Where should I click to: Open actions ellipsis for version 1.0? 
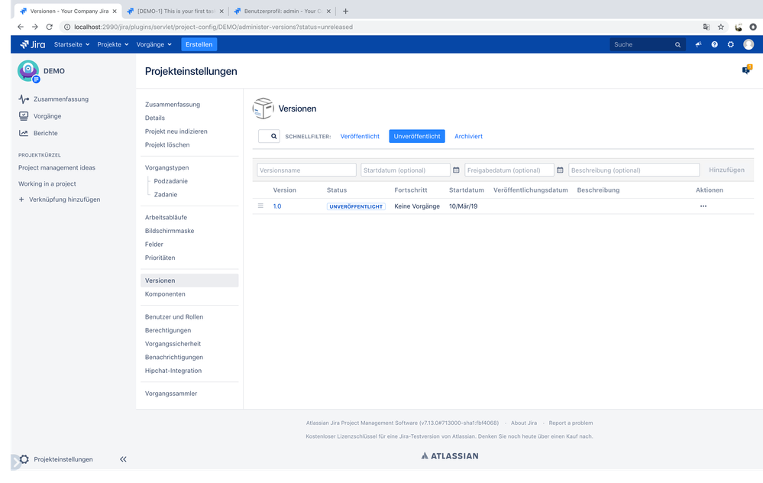click(x=703, y=206)
